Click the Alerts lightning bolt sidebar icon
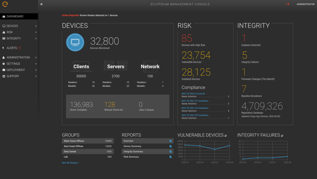 point(3,48)
